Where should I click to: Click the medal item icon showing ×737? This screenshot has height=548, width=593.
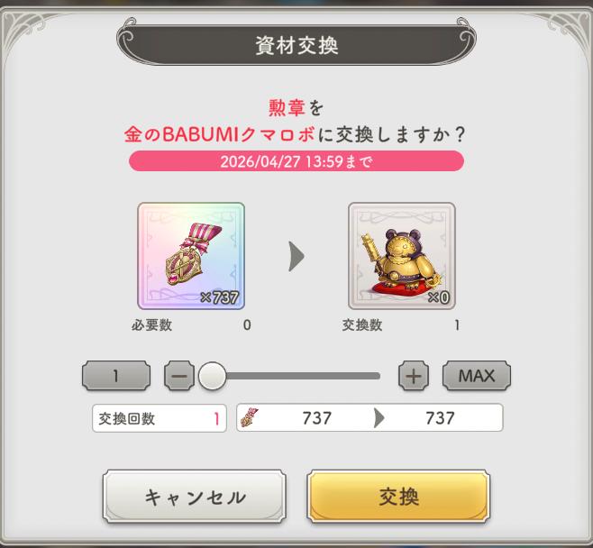191,256
